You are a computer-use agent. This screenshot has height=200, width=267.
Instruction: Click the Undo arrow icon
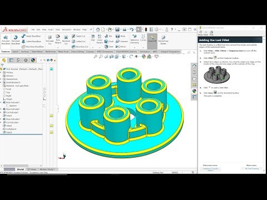(x=131, y=29)
